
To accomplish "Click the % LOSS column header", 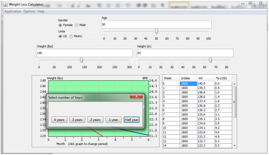I will click(x=223, y=78).
